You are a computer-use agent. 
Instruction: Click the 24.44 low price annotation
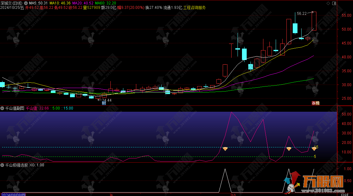pyautogui.click(x=107, y=100)
